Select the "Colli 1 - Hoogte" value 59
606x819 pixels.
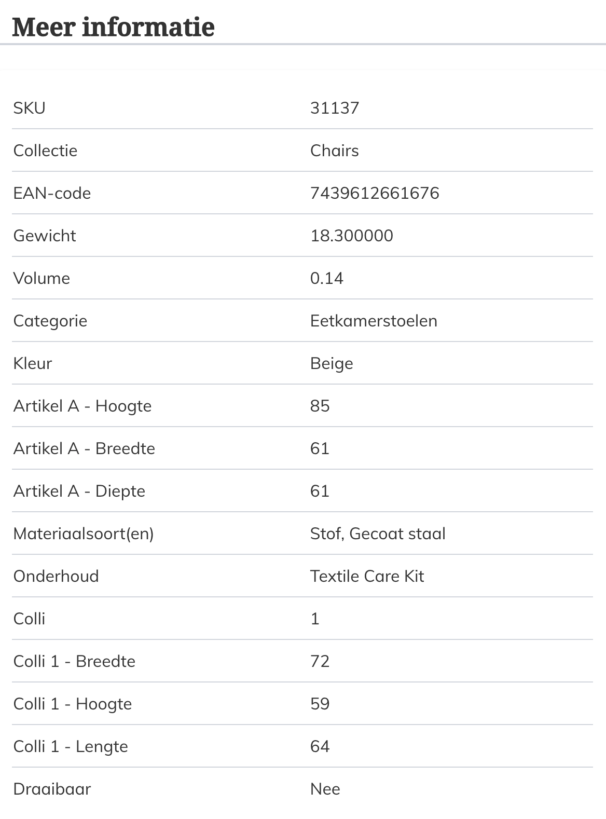[320, 704]
